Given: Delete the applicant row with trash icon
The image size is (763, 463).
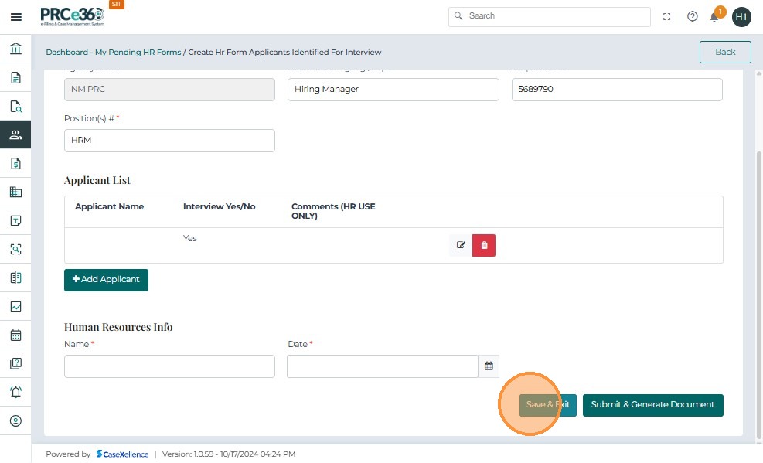Looking at the screenshot, I should coord(484,245).
